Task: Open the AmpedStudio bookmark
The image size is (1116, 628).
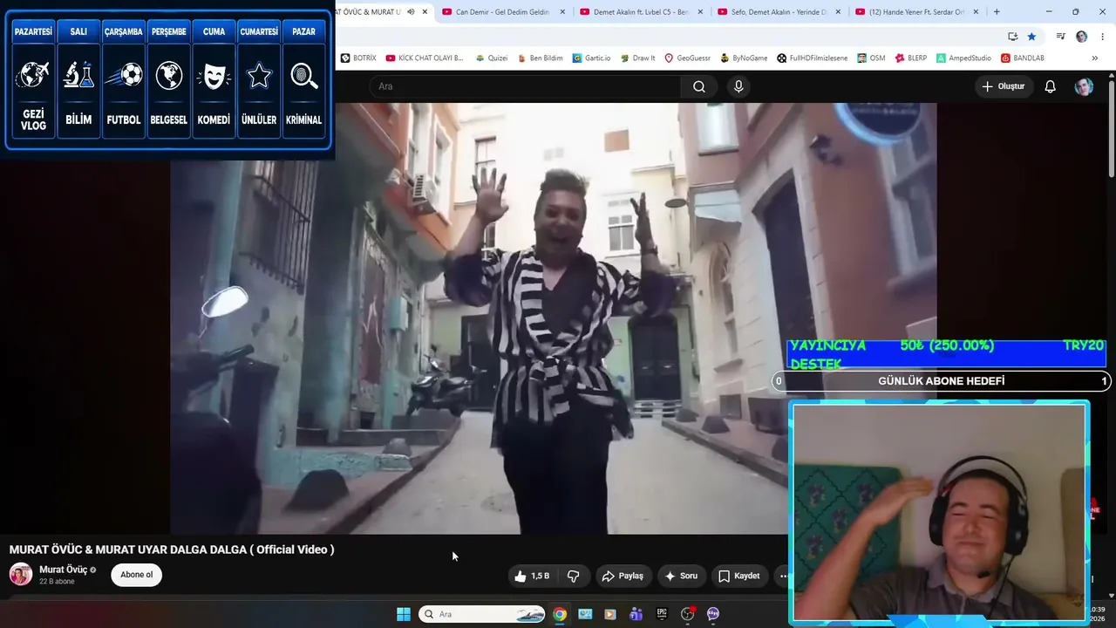Action: (964, 58)
